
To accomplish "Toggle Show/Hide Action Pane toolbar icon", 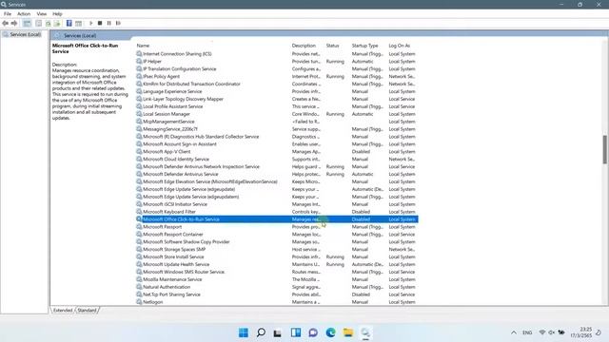I will click(78, 23).
